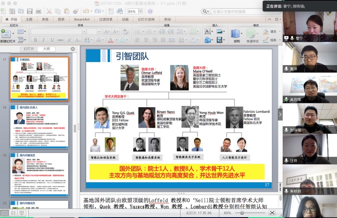Switch to normal view button

pos(5,213)
